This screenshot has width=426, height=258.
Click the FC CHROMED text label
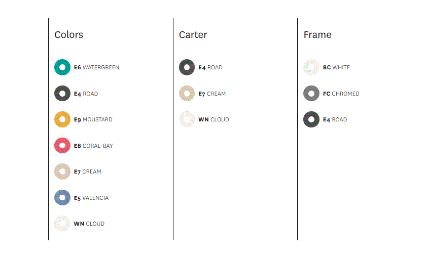tap(341, 94)
